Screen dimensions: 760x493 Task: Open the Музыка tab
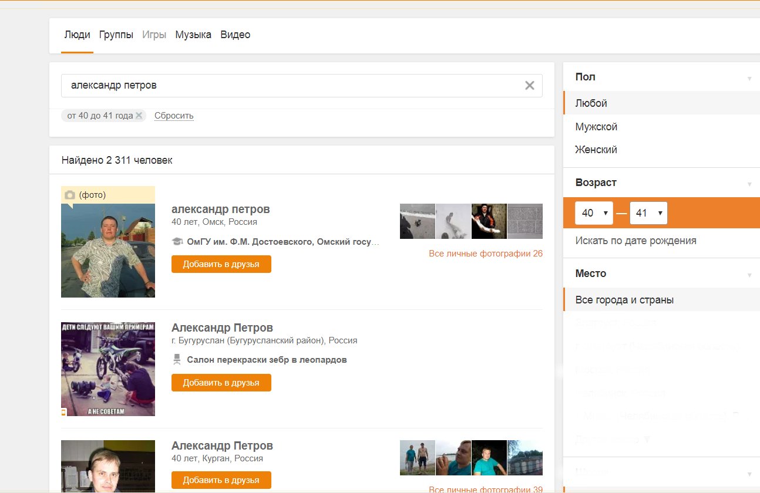(x=193, y=35)
